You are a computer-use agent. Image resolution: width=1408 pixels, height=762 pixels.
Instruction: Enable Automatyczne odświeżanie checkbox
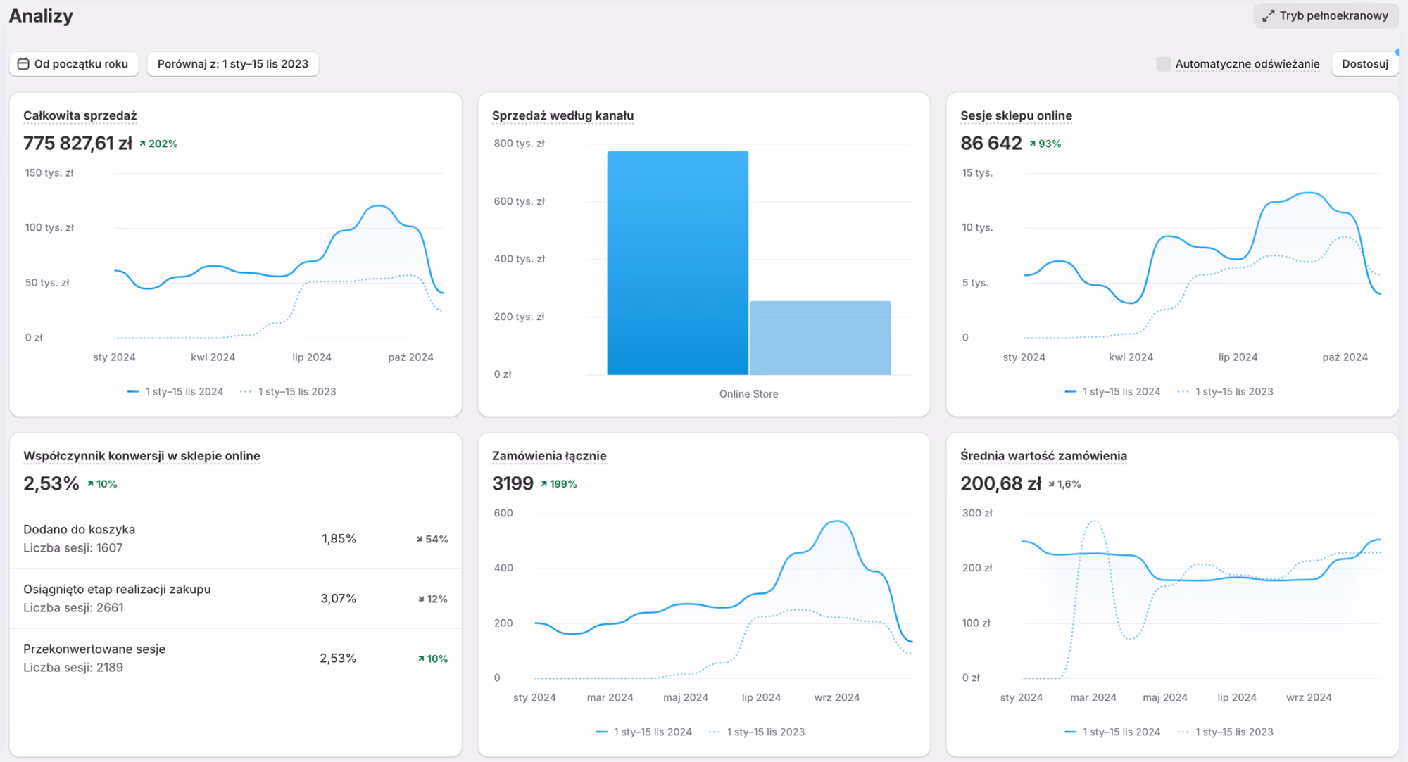click(x=1163, y=64)
